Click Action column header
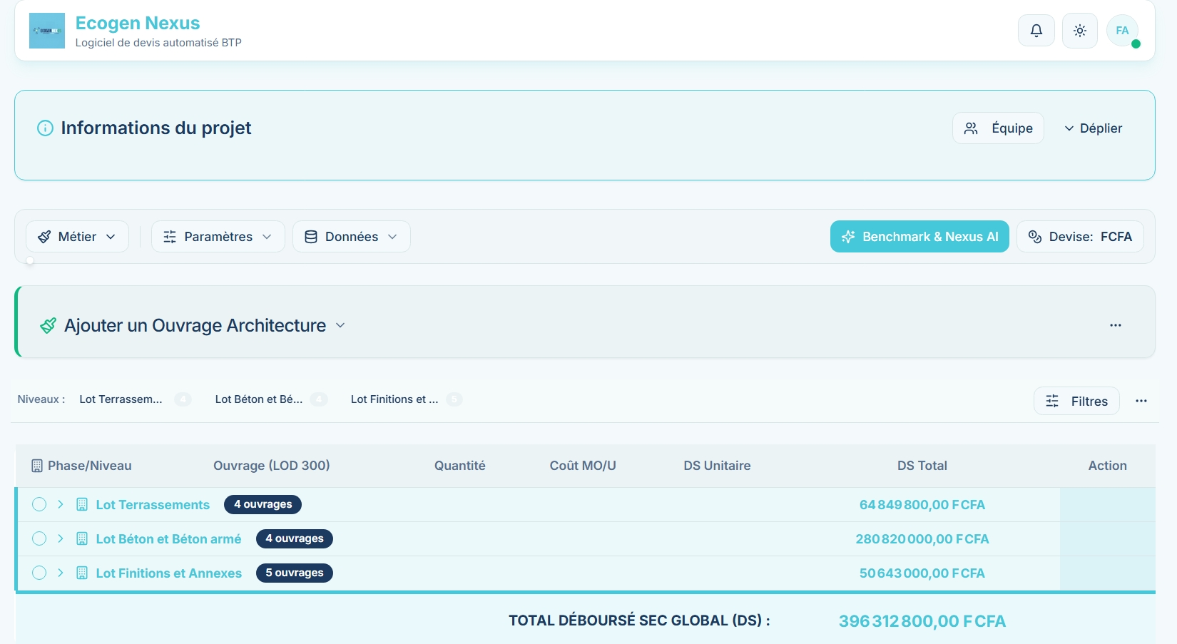Viewport: 1177px width, 644px height. pos(1108,466)
